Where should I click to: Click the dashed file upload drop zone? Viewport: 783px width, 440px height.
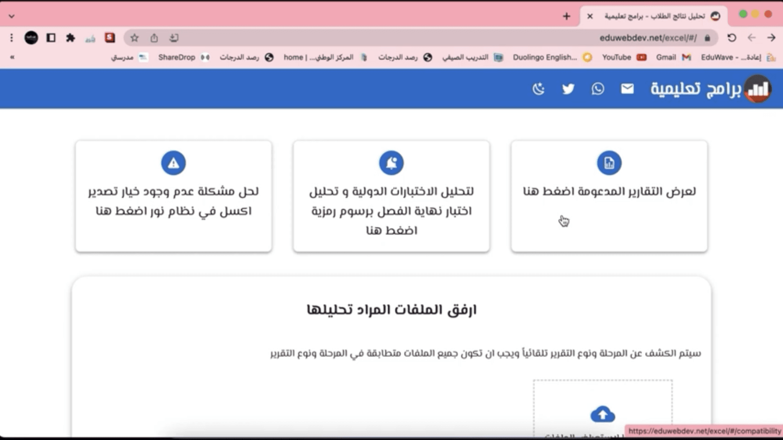pos(603,409)
